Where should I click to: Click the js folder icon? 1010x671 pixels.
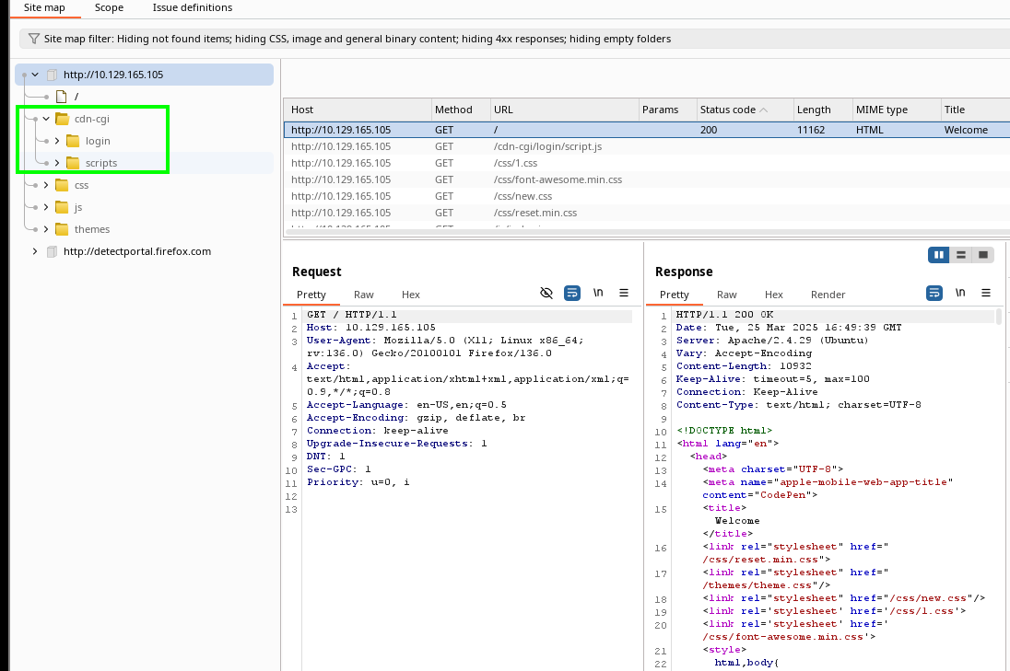[x=62, y=207]
